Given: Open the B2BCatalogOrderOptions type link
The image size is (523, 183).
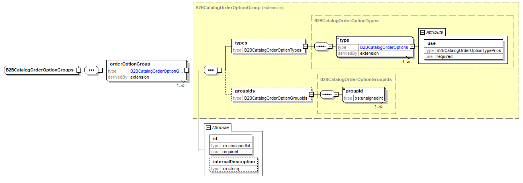Looking at the screenshot, I should (384, 47).
